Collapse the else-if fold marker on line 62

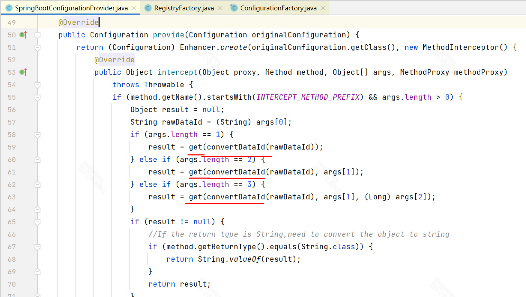(38, 184)
